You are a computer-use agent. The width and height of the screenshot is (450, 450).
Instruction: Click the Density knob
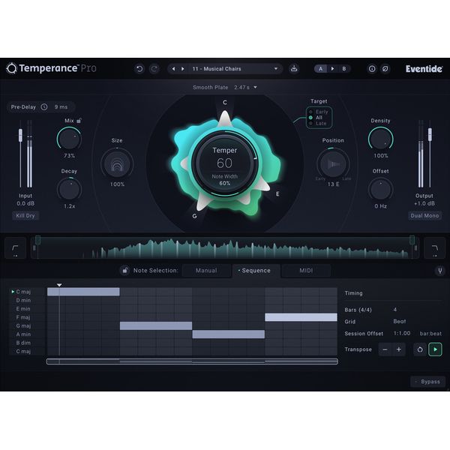click(380, 139)
